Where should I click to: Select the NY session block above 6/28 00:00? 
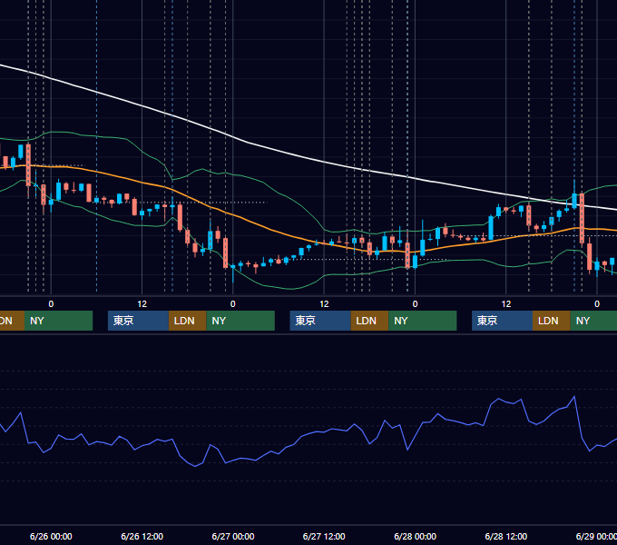pyautogui.click(x=423, y=321)
